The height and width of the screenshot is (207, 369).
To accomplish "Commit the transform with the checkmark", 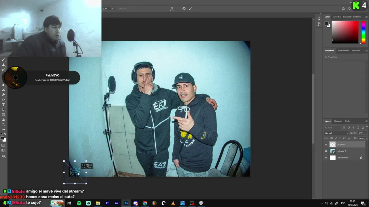I will point(190,9).
